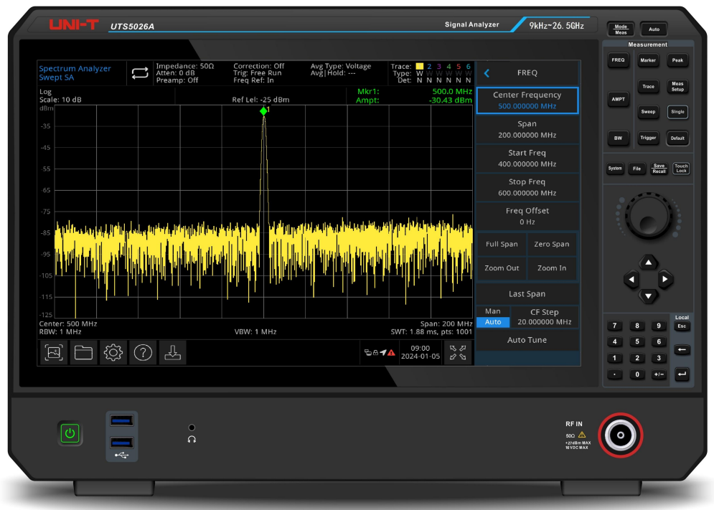Open the settings gear icon

coord(113,352)
